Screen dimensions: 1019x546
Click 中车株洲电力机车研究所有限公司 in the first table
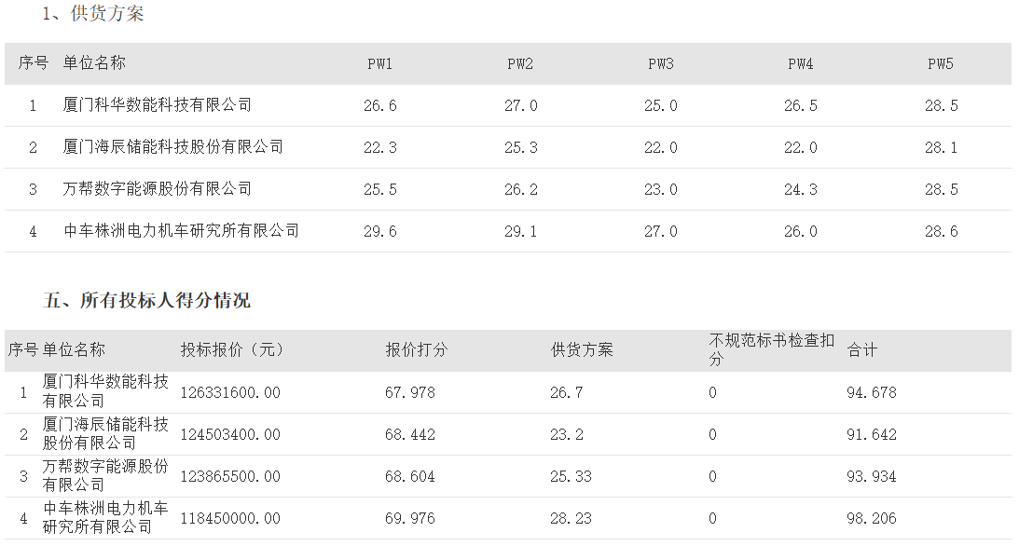point(181,231)
